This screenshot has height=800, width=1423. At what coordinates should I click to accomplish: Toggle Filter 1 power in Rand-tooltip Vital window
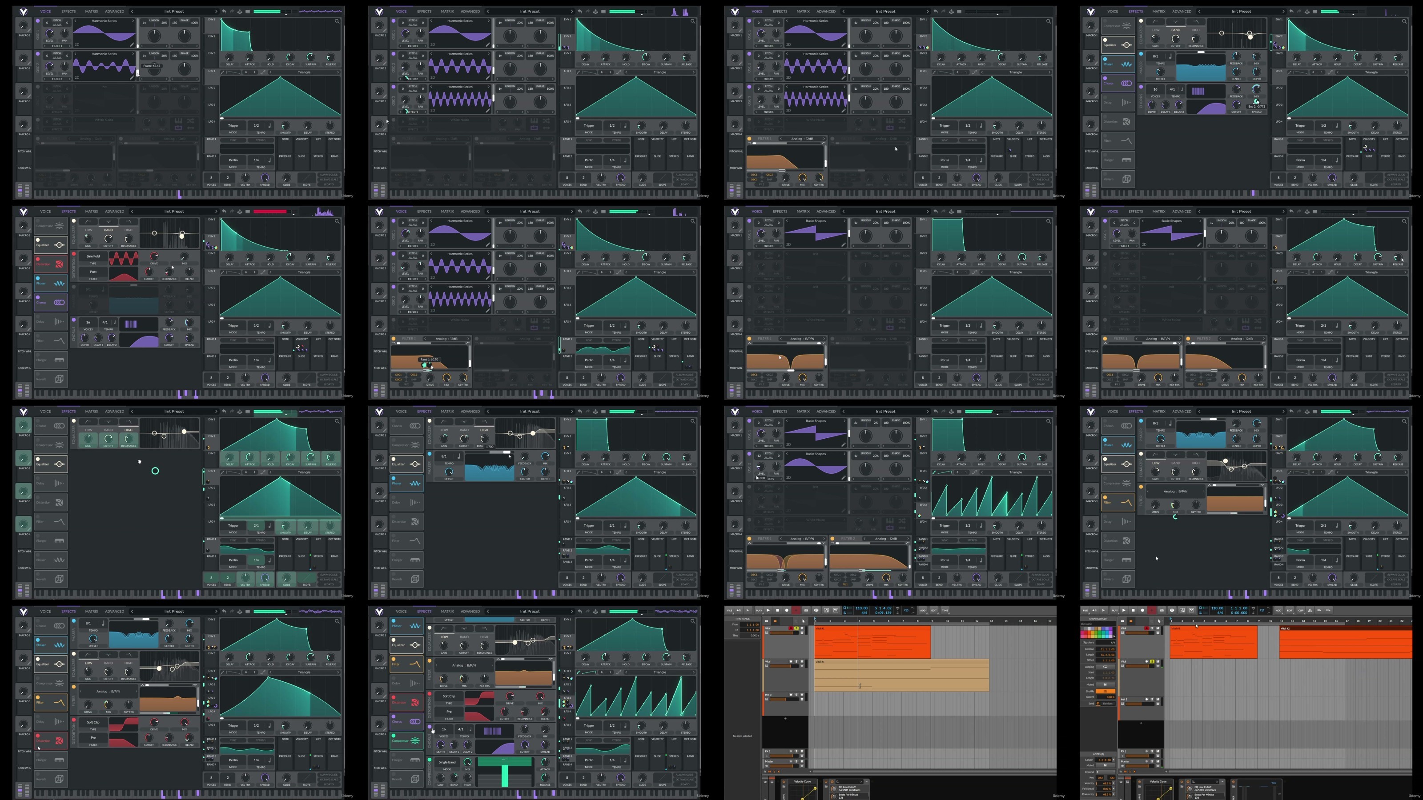tap(394, 338)
